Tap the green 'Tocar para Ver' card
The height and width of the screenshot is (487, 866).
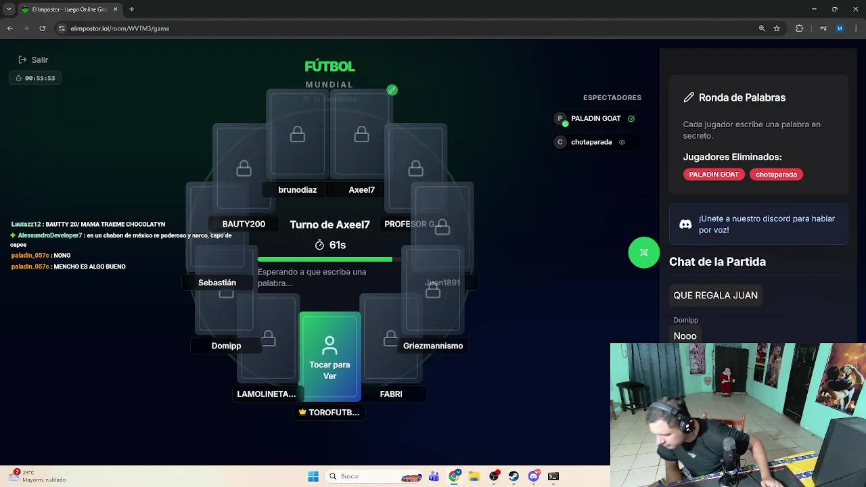(x=329, y=355)
